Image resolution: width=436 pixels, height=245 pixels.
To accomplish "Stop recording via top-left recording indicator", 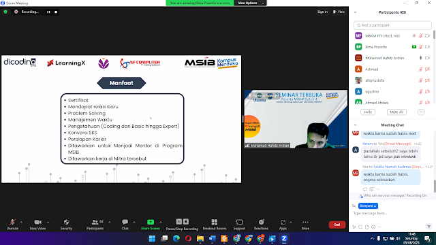I will tap(56, 12).
